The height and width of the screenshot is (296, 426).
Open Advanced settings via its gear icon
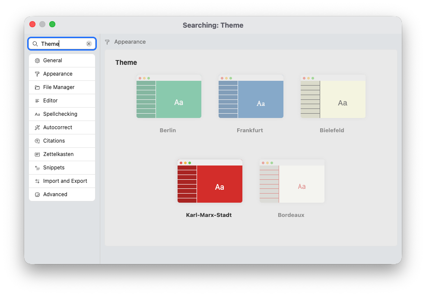click(37, 194)
